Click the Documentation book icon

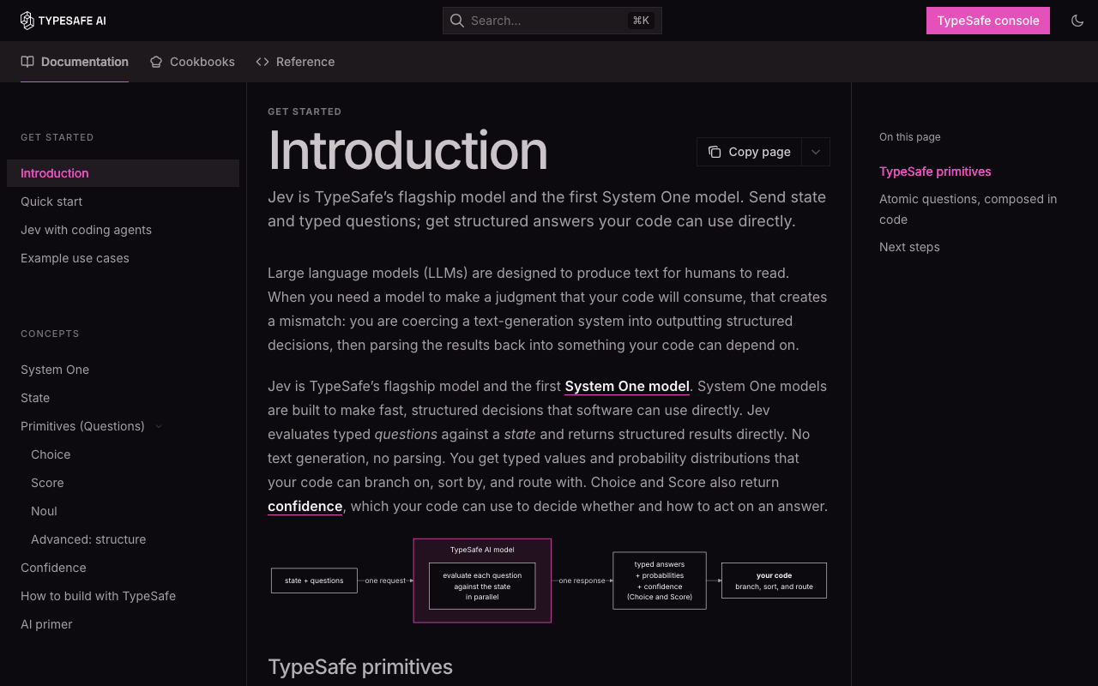(27, 62)
